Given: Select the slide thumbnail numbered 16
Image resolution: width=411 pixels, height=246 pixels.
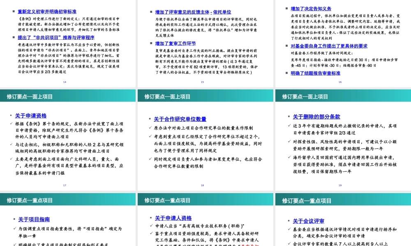Looking at the screenshot, I should [343, 43].
